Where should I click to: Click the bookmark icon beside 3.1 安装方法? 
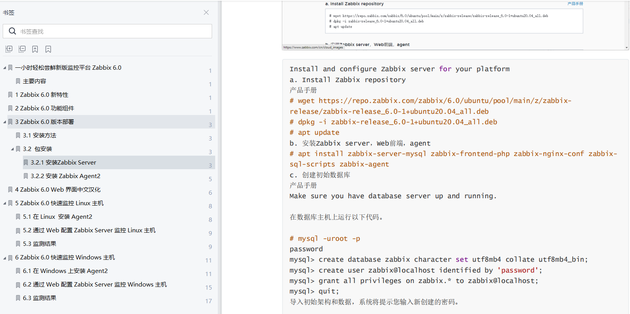point(18,135)
